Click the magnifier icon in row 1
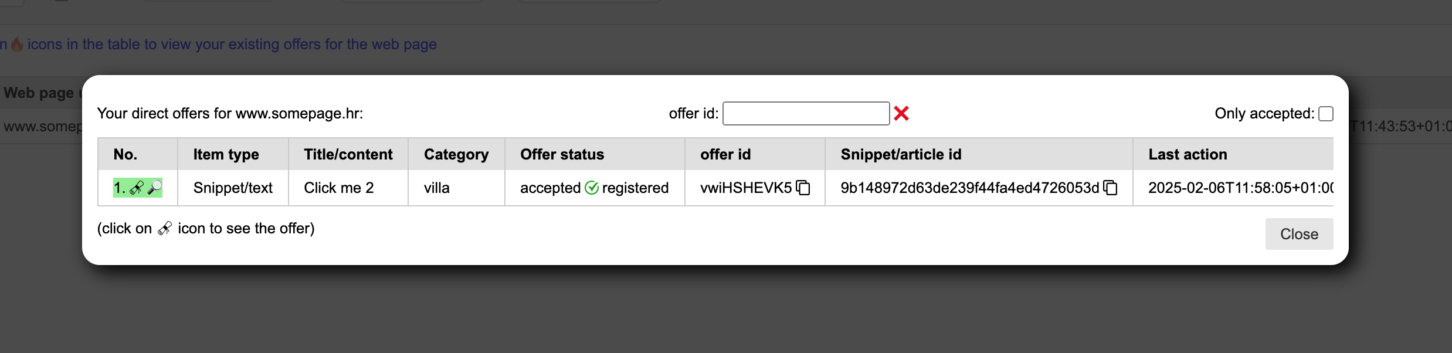 (x=155, y=188)
